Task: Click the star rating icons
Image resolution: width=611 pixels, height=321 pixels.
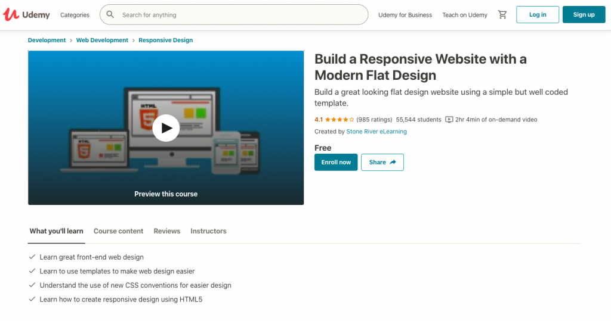Action: coord(340,120)
